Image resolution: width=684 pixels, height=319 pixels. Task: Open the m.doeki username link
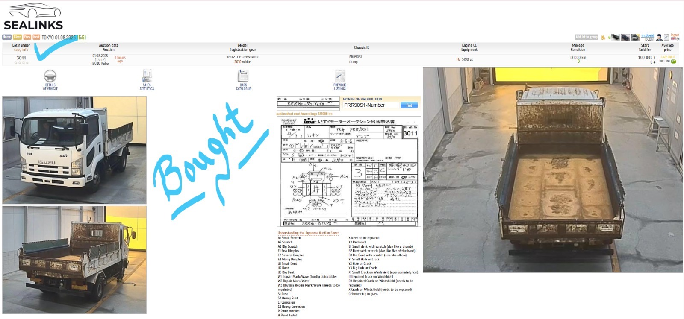tap(648, 35)
